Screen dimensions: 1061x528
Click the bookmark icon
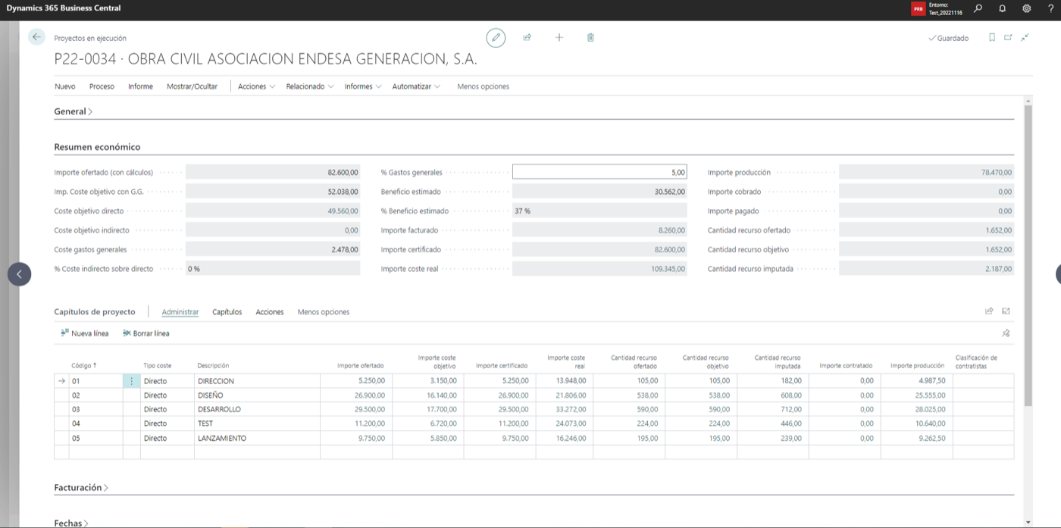(x=992, y=37)
